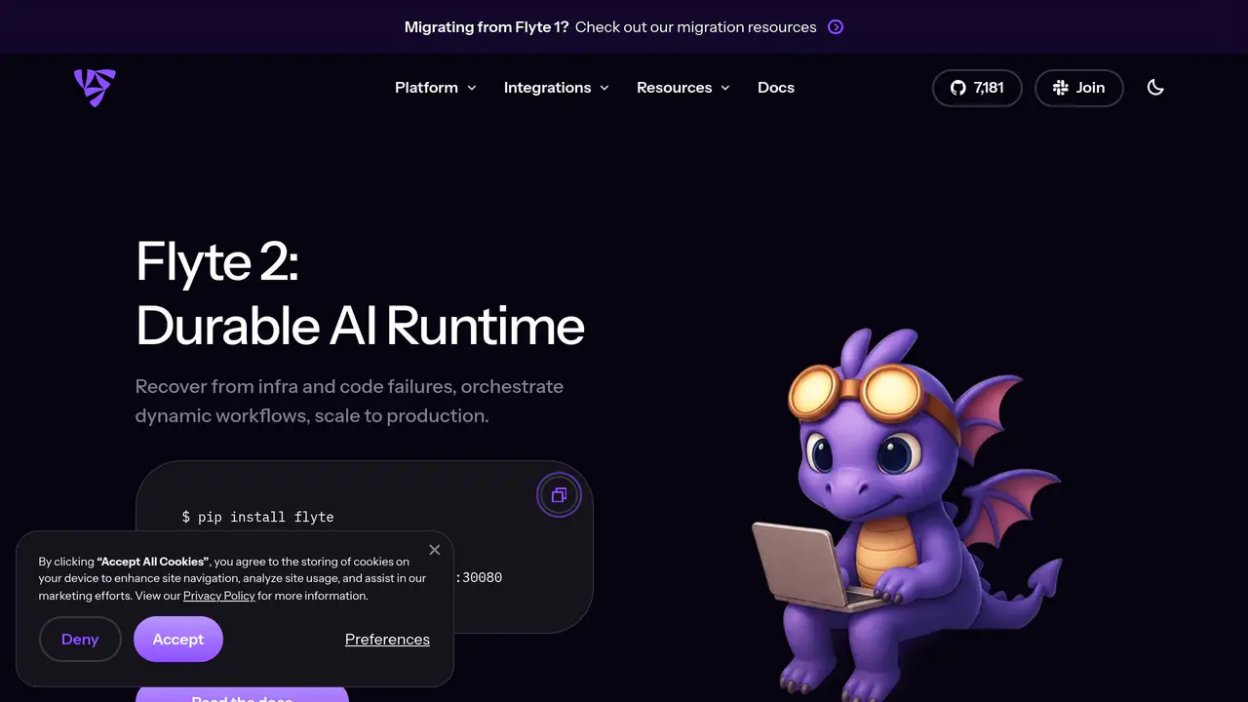
Task: Expand the Platform dropdown menu
Action: (436, 88)
